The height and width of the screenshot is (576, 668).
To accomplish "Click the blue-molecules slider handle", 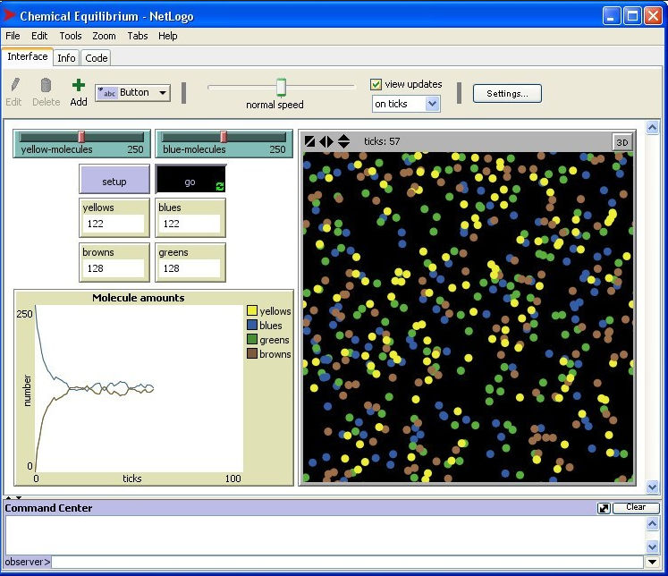I will 224,136.
